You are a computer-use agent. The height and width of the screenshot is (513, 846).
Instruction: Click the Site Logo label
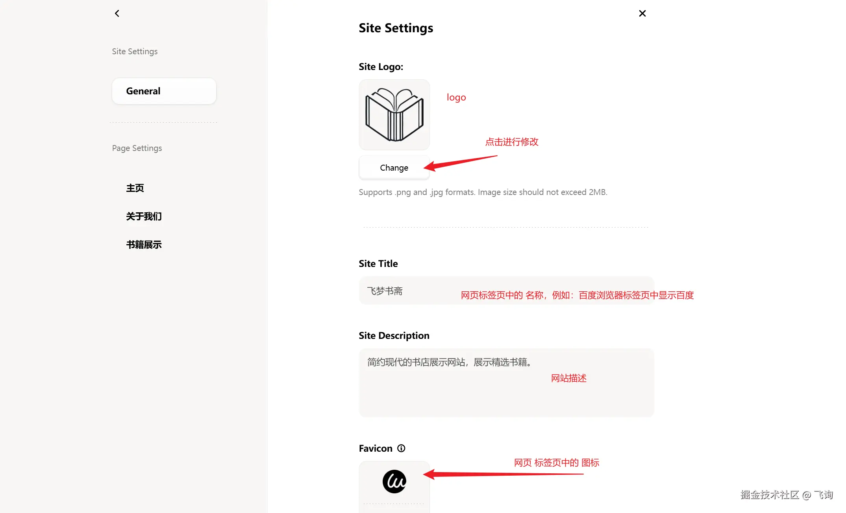tap(381, 67)
